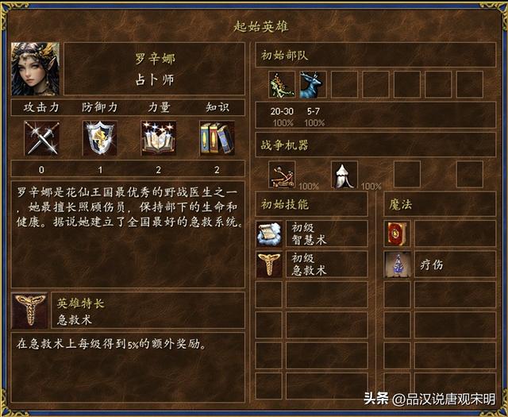Viewport: 508px width, 417px height.
Task: Select the shield 防御力 icon
Action: click(100, 138)
